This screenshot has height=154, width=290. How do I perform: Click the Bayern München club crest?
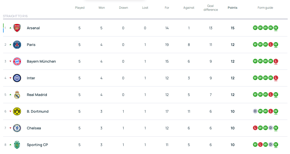(17, 61)
